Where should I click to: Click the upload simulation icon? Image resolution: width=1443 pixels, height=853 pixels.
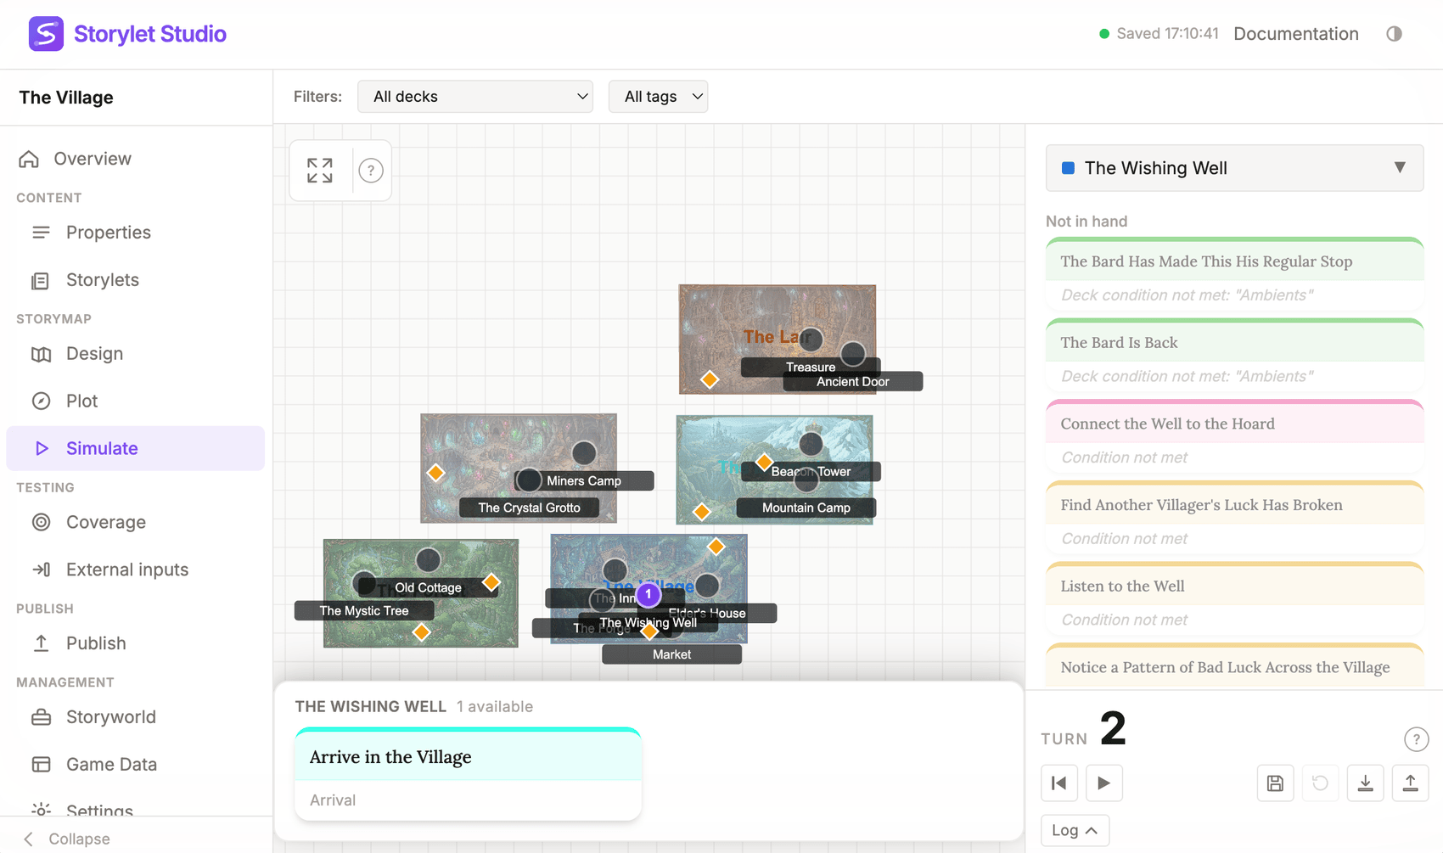1410,783
